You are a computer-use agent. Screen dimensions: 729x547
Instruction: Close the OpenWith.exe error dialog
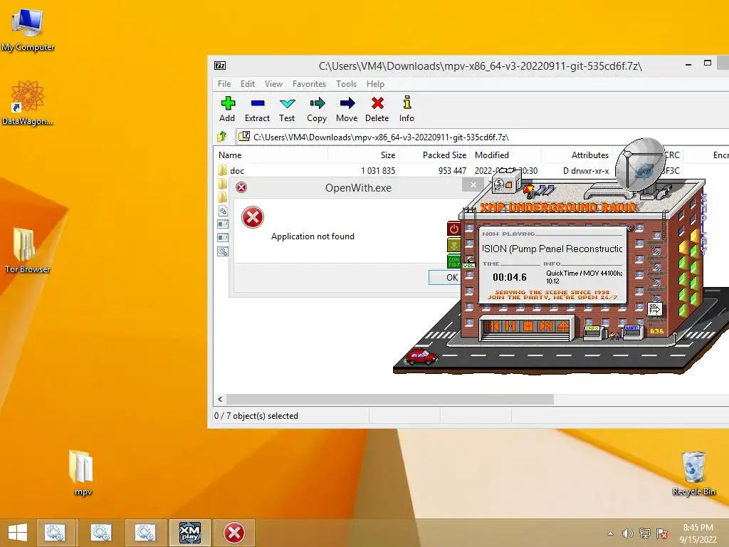point(473,185)
